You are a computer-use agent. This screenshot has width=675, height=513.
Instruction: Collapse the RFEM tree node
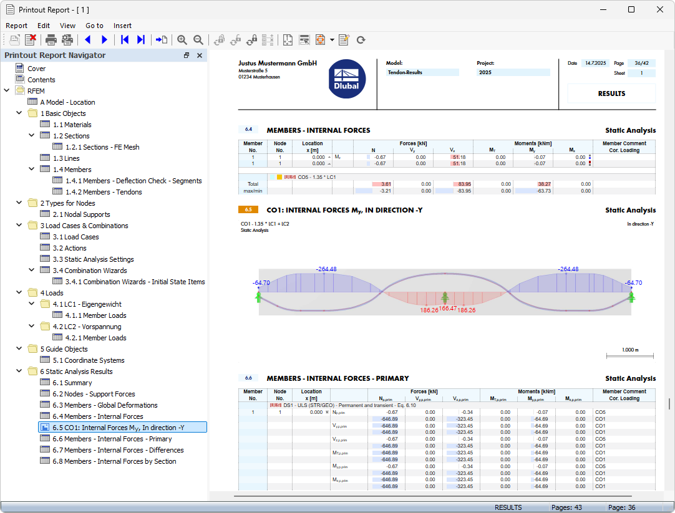click(x=7, y=91)
